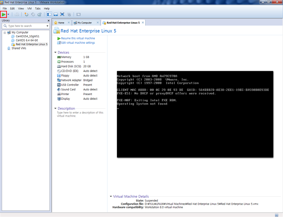283x217 pixels.
Task: Click the Workstation 8.0 virtual machine text
Action: [x=164, y=207]
